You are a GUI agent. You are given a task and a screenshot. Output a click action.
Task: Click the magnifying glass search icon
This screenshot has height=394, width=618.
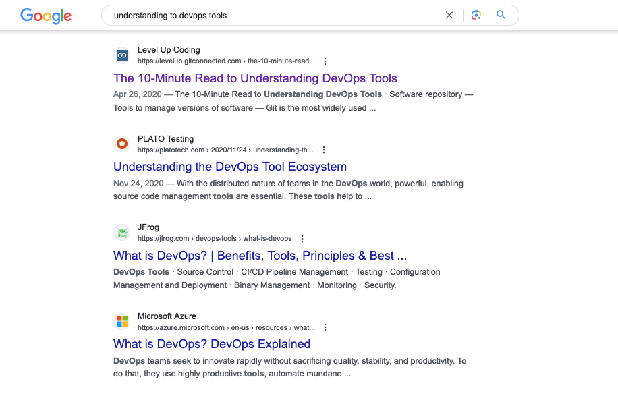point(501,16)
